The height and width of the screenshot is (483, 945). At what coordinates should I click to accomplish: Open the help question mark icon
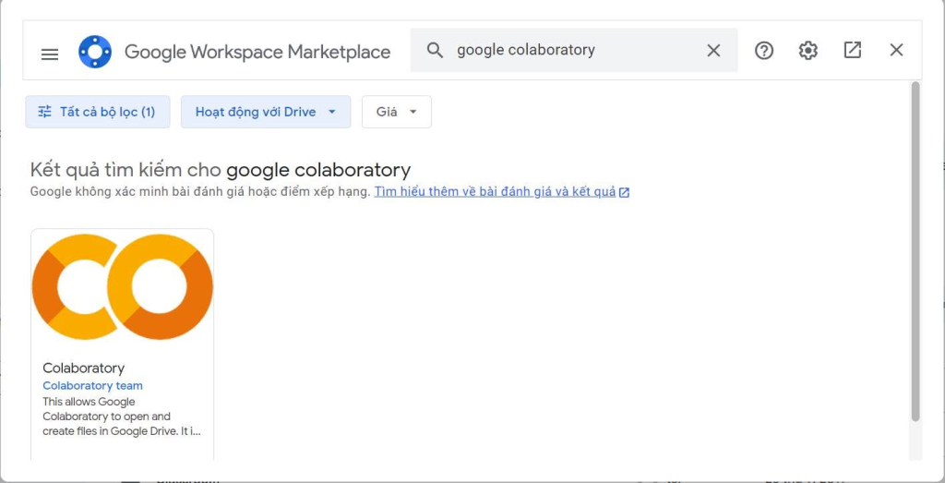click(x=763, y=51)
